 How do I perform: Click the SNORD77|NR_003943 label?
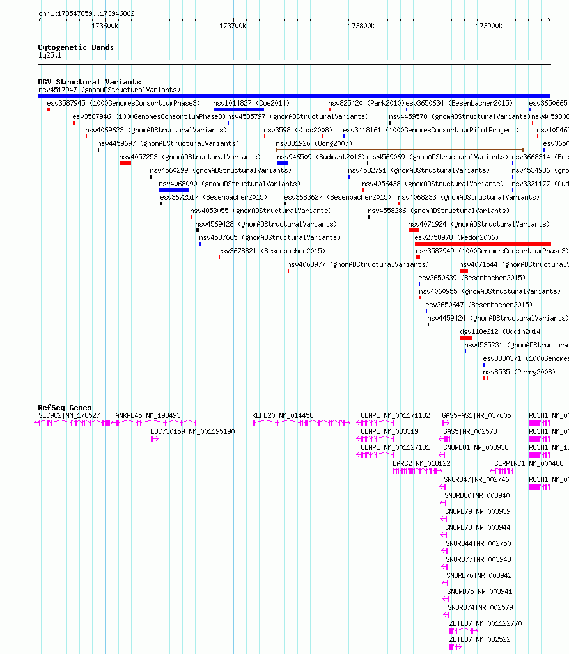tap(479, 559)
